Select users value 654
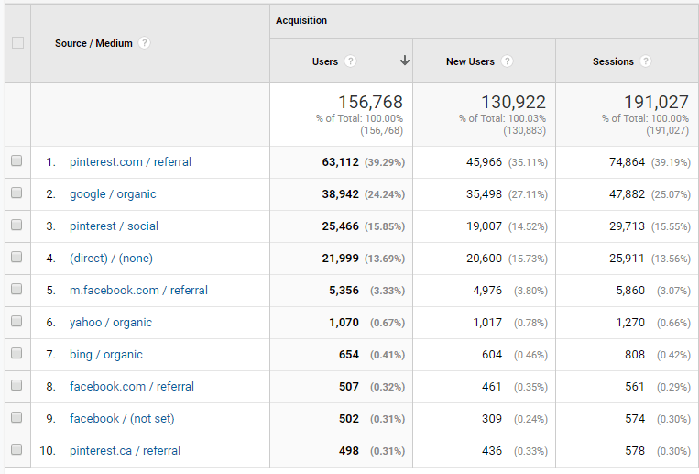The image size is (699, 474). (349, 355)
